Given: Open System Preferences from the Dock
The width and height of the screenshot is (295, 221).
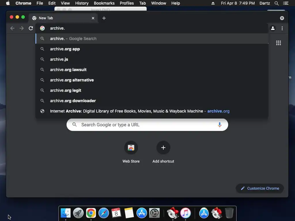Looking at the screenshot, I should pyautogui.click(x=154, y=213).
